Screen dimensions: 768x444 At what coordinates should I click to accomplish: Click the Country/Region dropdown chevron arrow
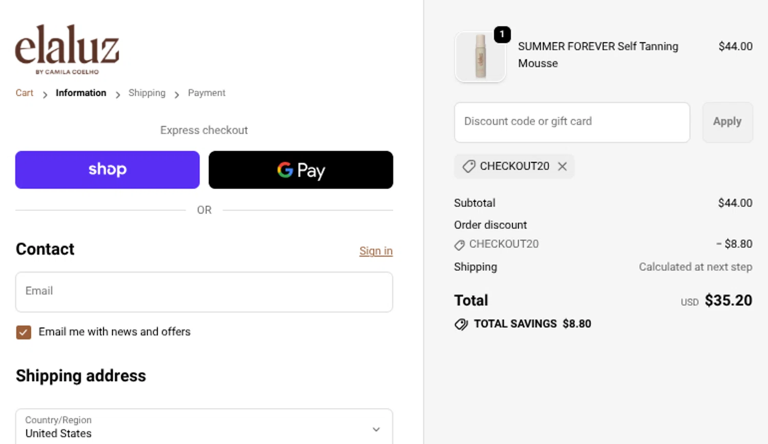tap(376, 429)
